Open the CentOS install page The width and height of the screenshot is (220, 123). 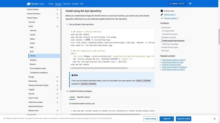[x=33, y=35]
